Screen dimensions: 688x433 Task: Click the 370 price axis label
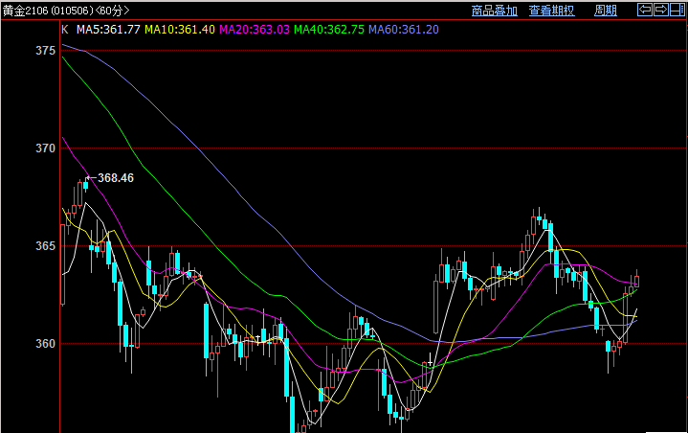pyautogui.click(x=46, y=148)
